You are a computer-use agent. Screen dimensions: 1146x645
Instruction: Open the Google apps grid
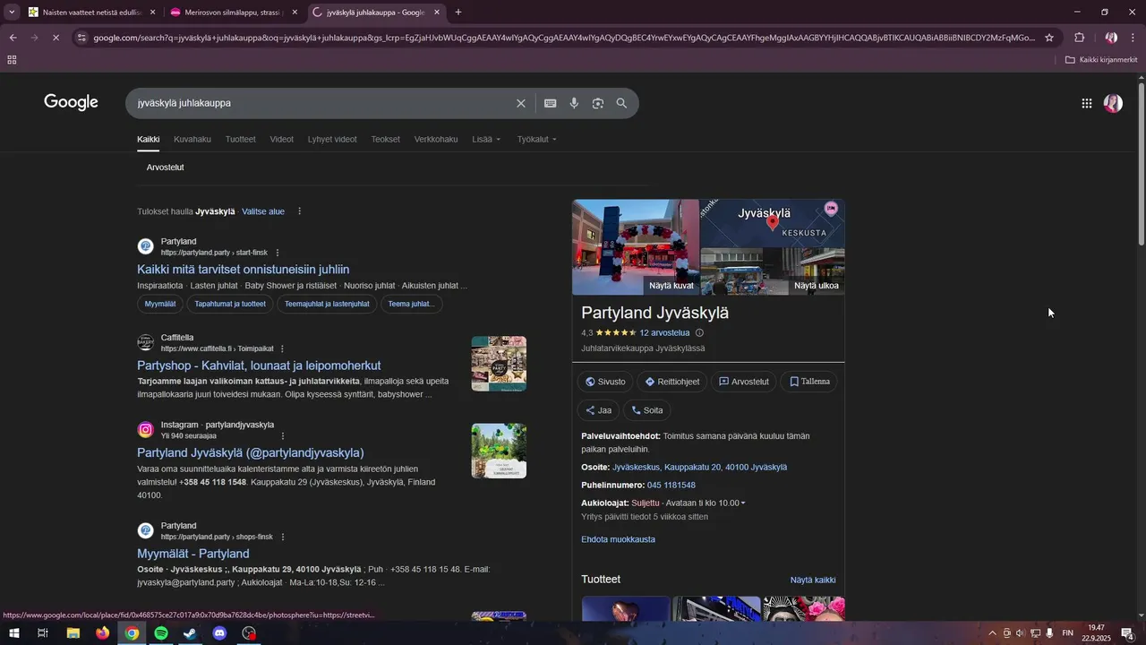pyautogui.click(x=1087, y=103)
